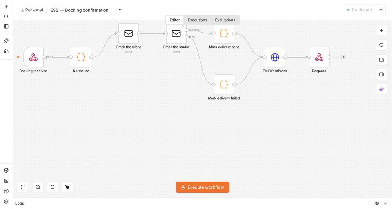Fit workflow to view button
Viewport: 392px width, 209px height.
click(23, 187)
